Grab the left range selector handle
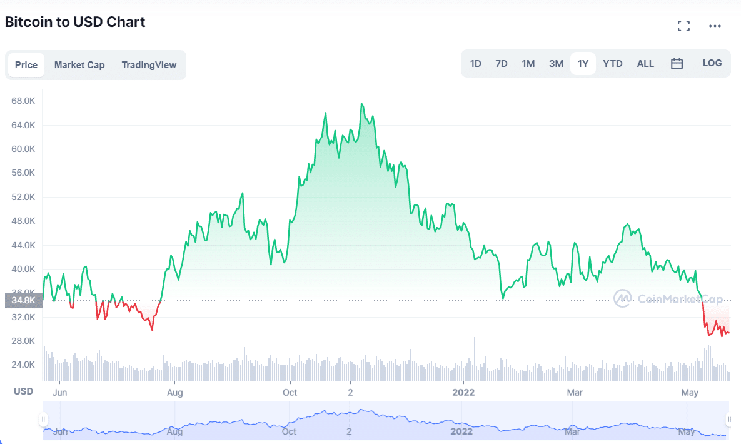This screenshot has height=444, width=741. click(43, 419)
